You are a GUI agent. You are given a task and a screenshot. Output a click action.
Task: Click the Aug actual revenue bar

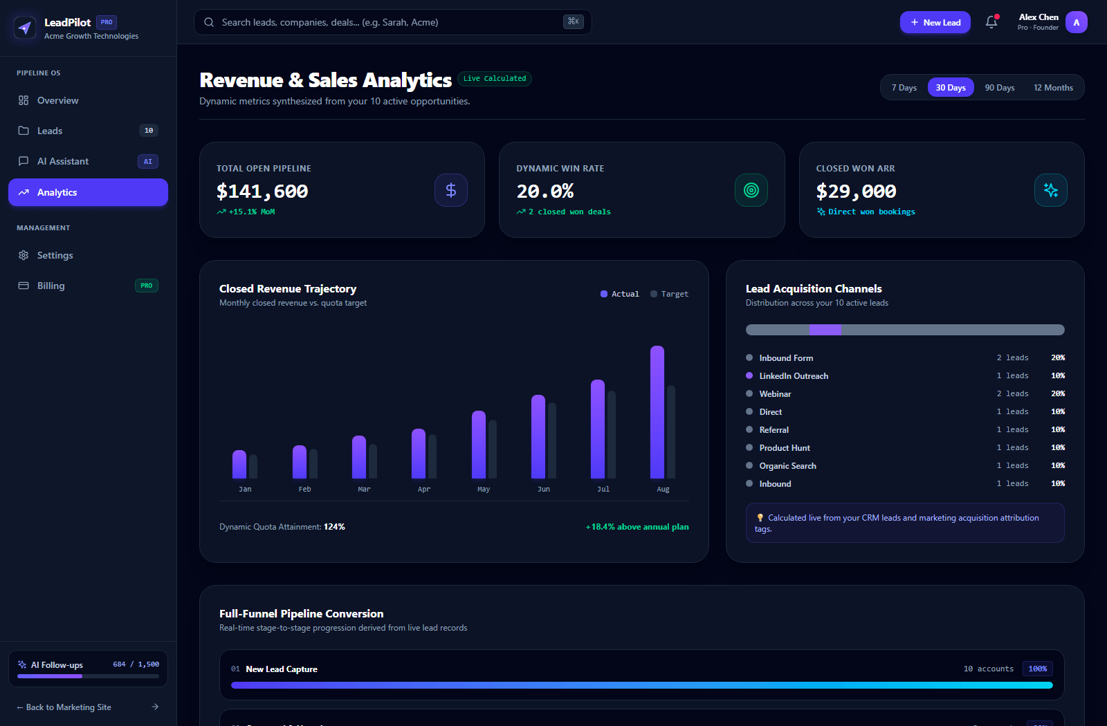(x=657, y=412)
